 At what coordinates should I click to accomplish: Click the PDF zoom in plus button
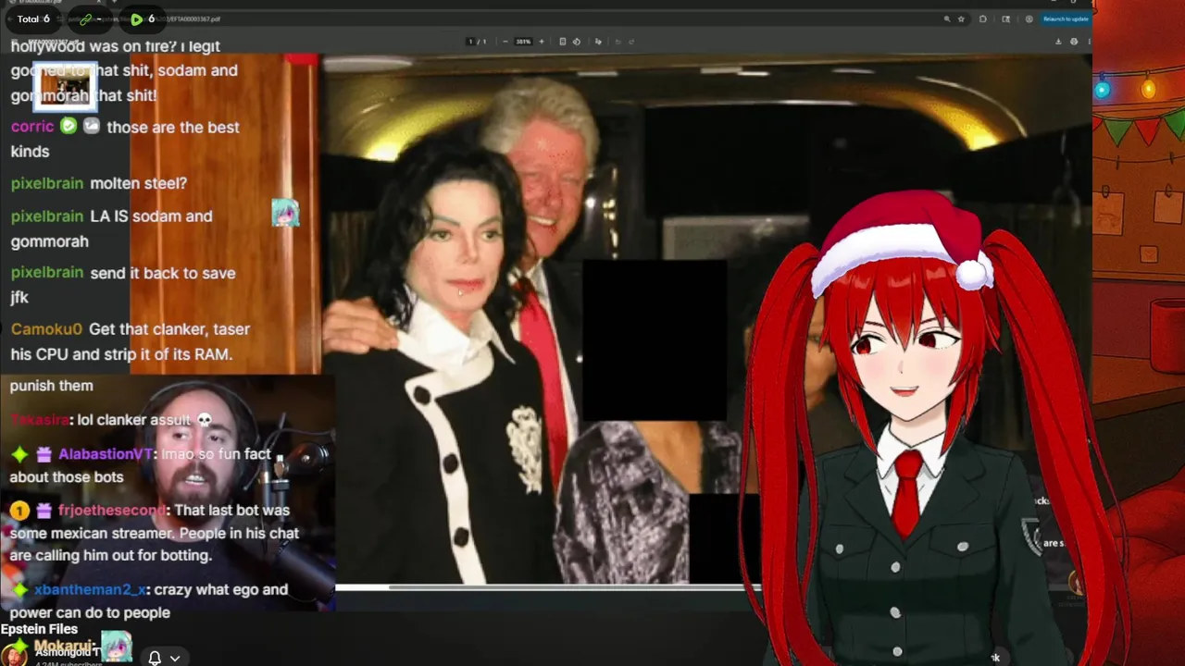tap(542, 42)
